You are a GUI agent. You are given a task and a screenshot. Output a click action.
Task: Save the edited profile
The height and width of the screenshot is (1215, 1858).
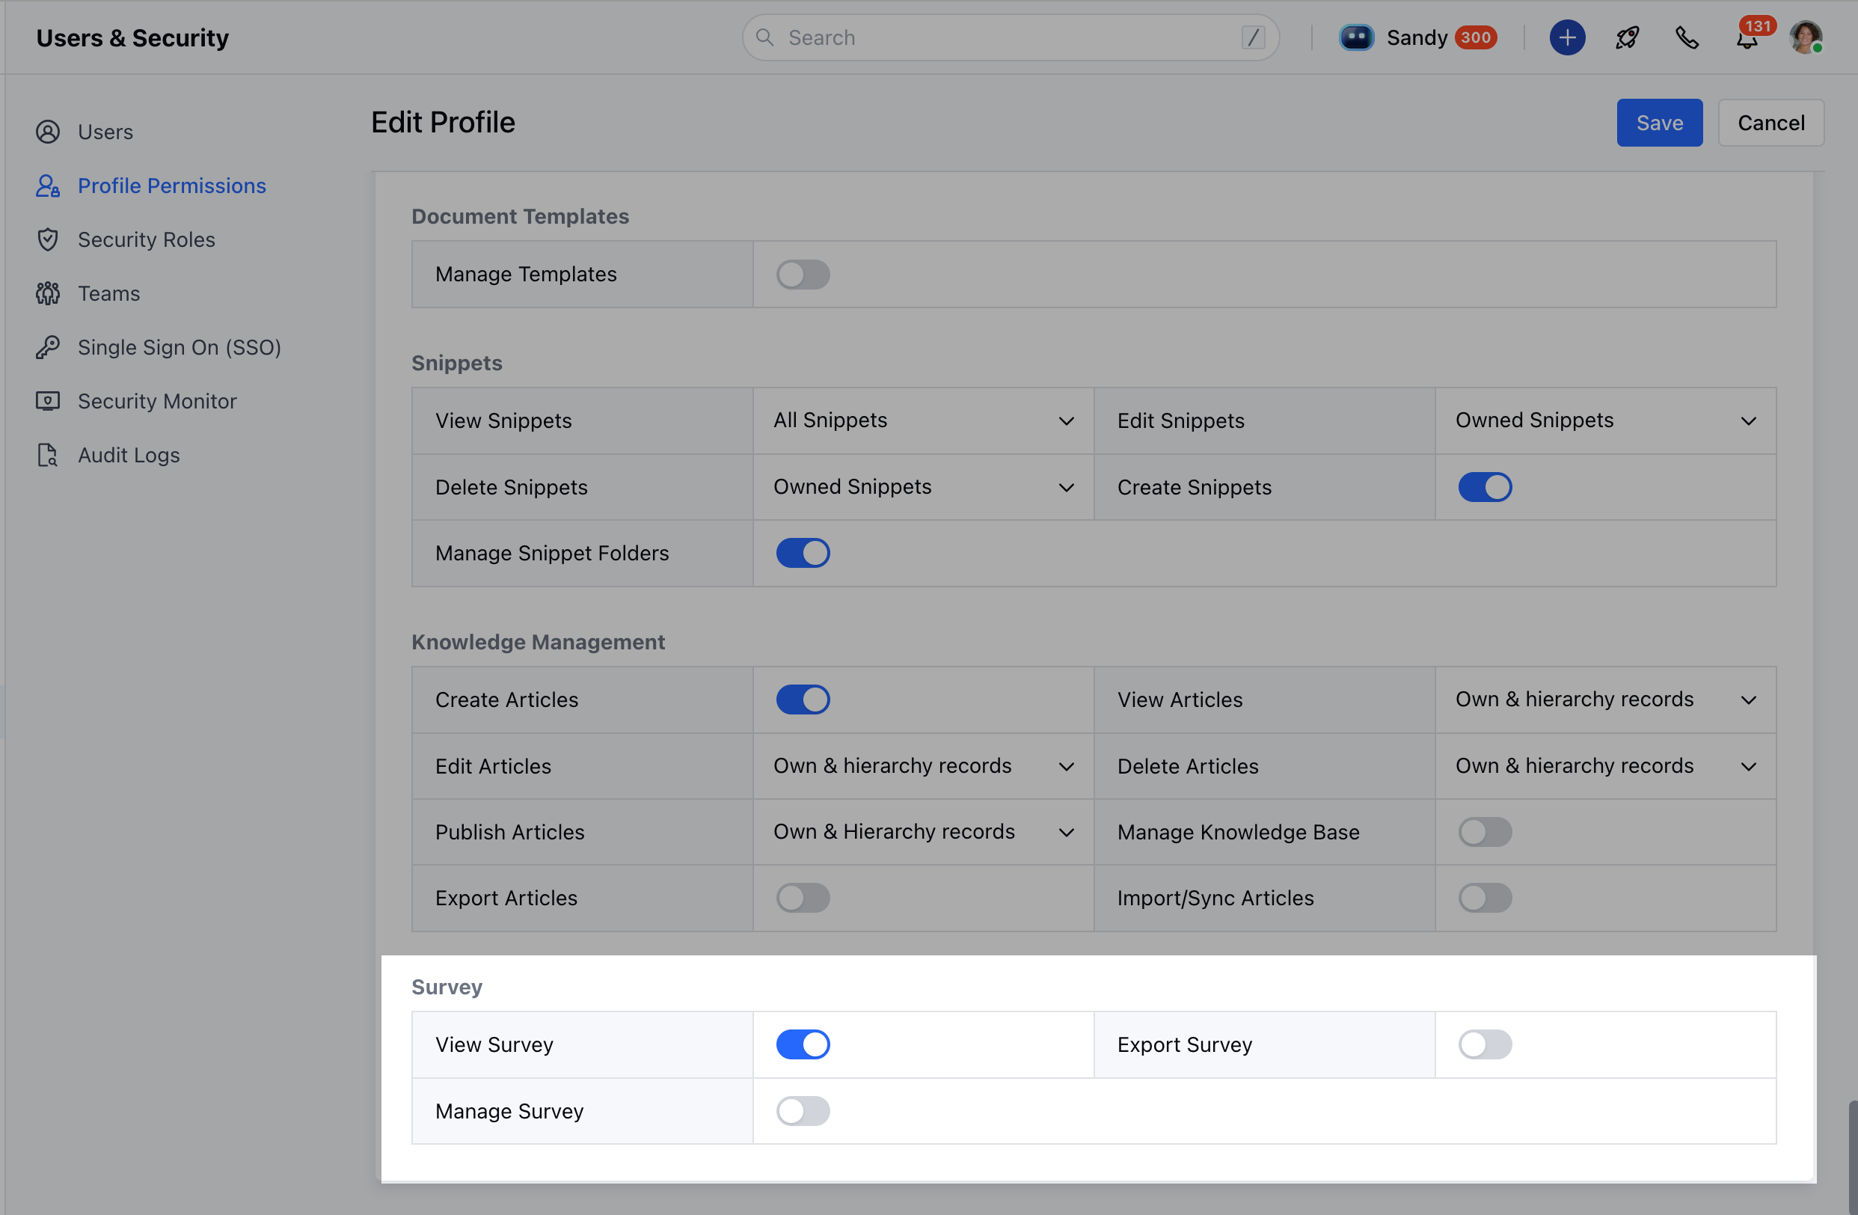click(1659, 123)
